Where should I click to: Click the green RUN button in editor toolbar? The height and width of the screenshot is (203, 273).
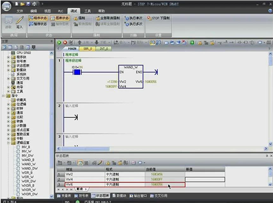click(59, 43)
